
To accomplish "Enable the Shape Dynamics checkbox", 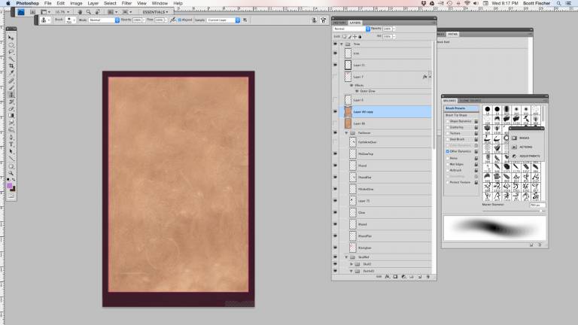I will coord(448,120).
